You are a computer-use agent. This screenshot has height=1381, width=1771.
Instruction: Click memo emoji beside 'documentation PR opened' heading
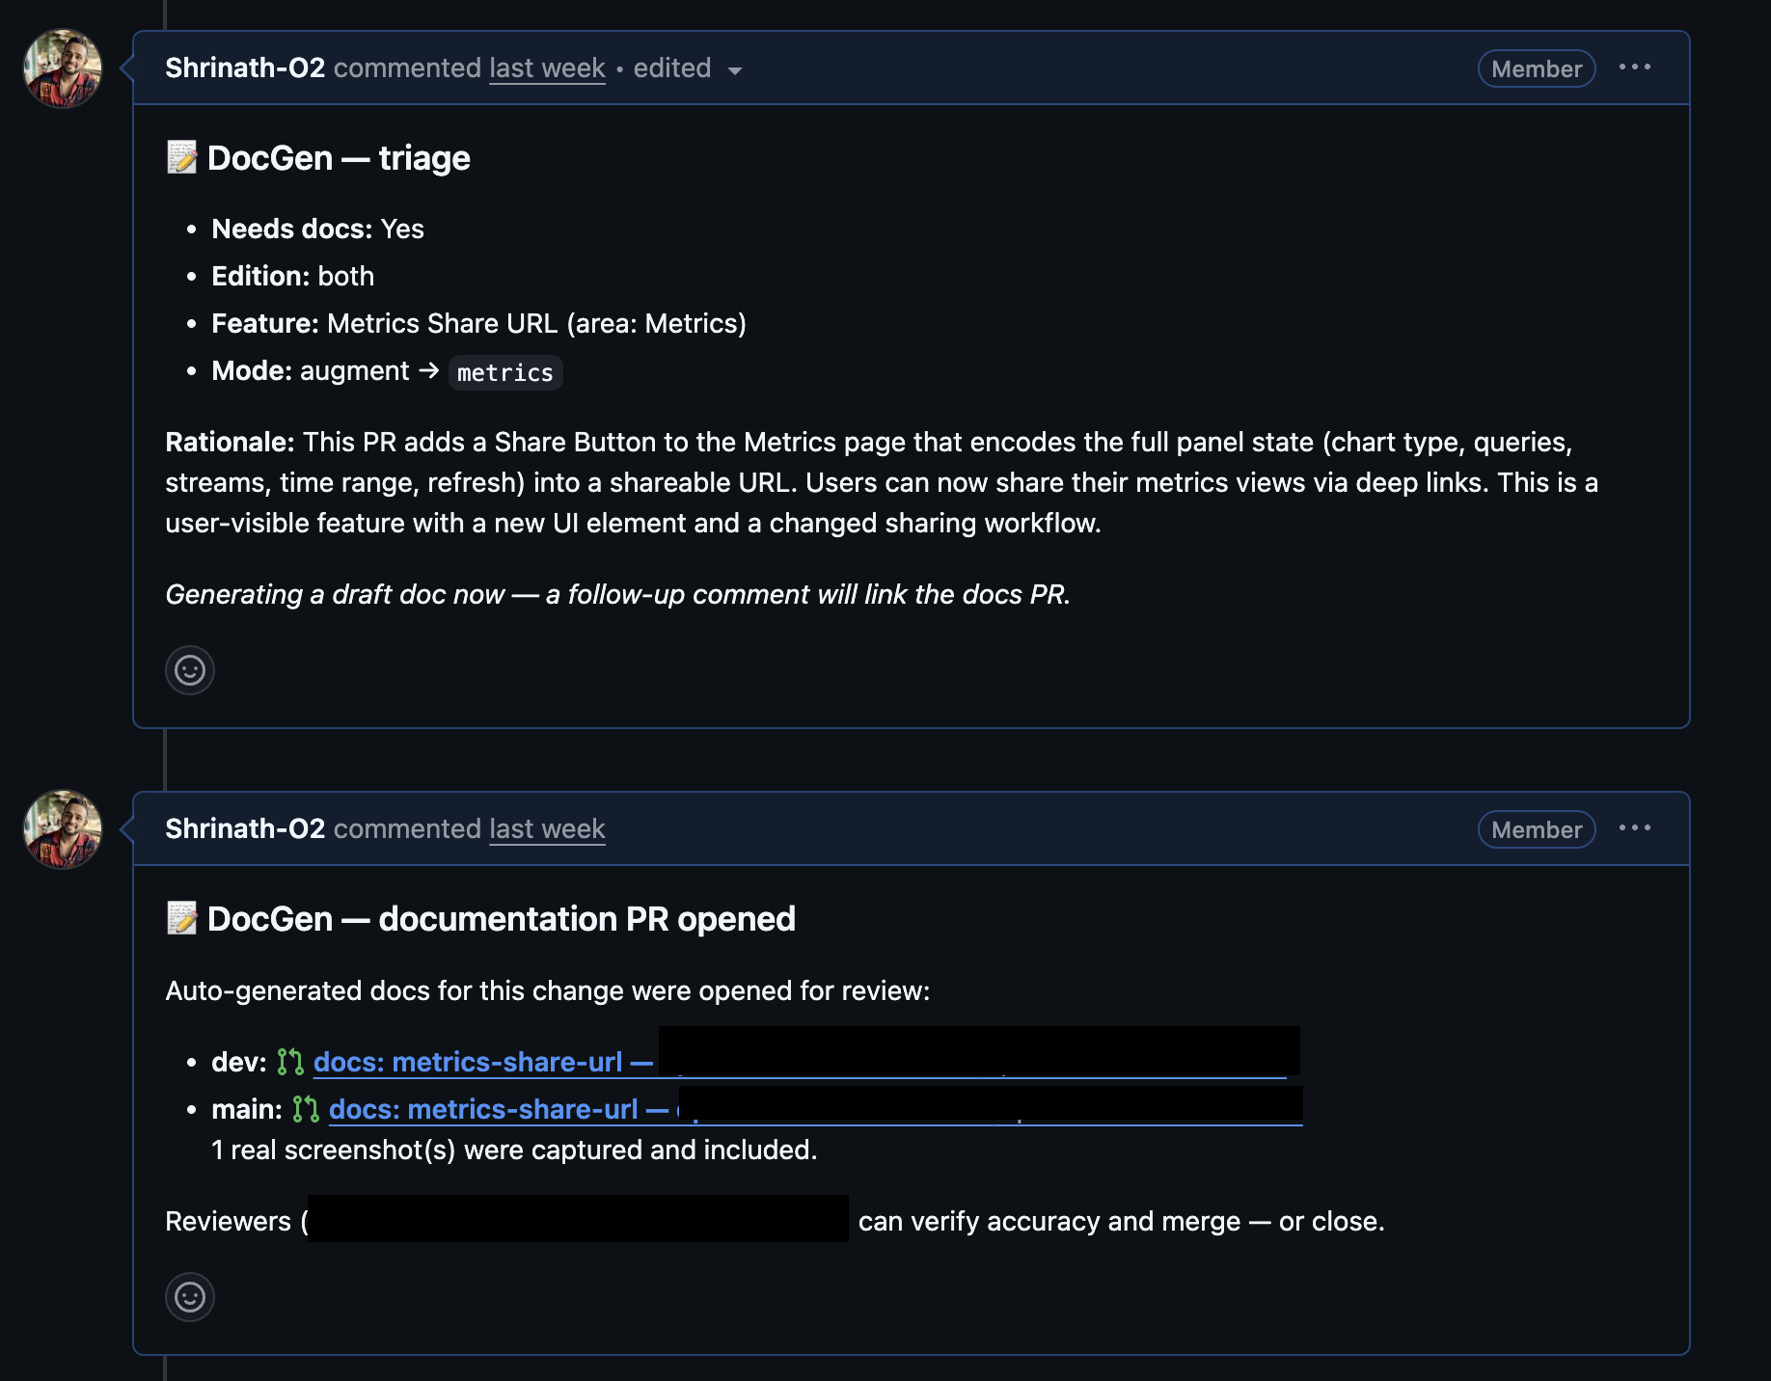[181, 918]
